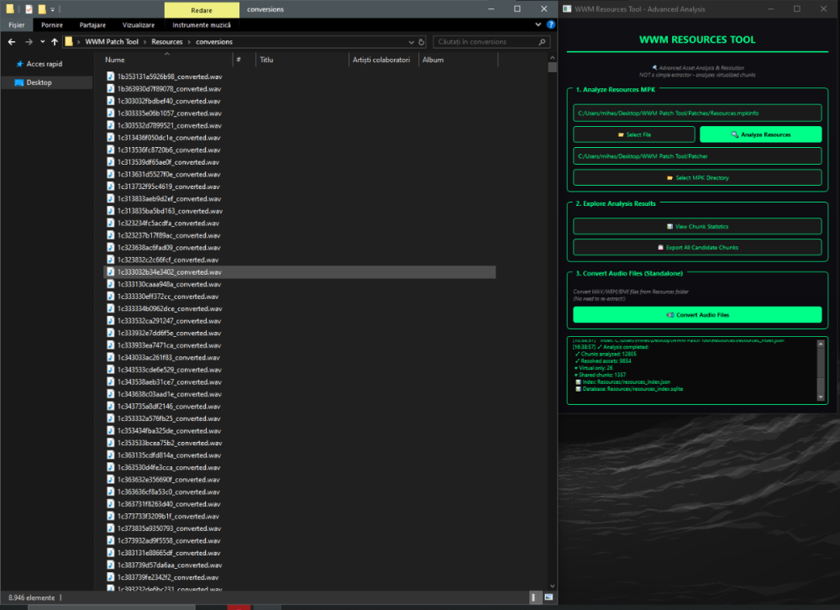The image size is (840, 610).
Task: Switch to large thumbnails view icon
Action: click(x=547, y=597)
